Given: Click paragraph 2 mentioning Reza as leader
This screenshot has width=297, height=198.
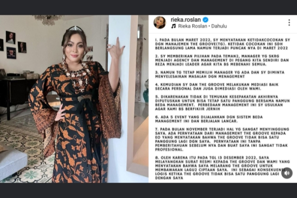Looking at the screenshot, I should [222, 60].
